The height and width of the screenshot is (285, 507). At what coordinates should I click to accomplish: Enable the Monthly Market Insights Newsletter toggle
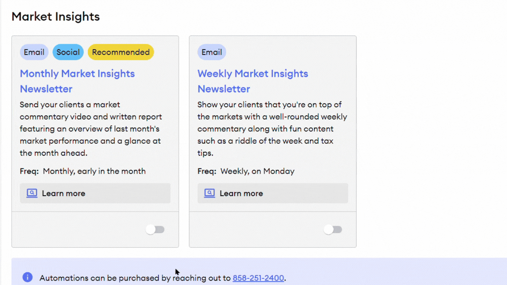155,229
